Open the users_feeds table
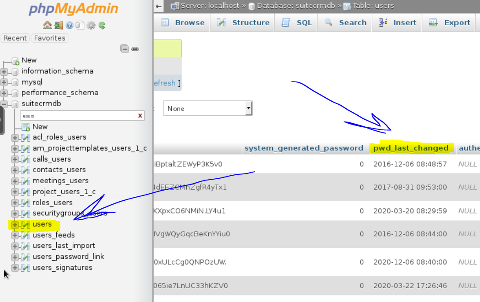 click(54, 235)
